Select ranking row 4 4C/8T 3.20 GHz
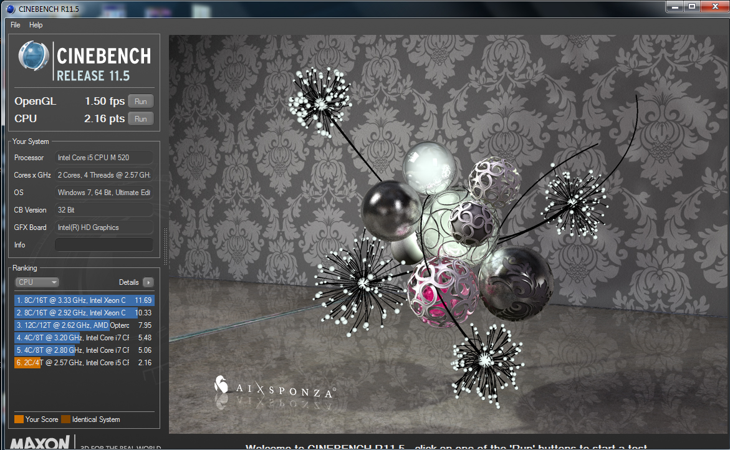This screenshot has width=730, height=450. coord(84,338)
